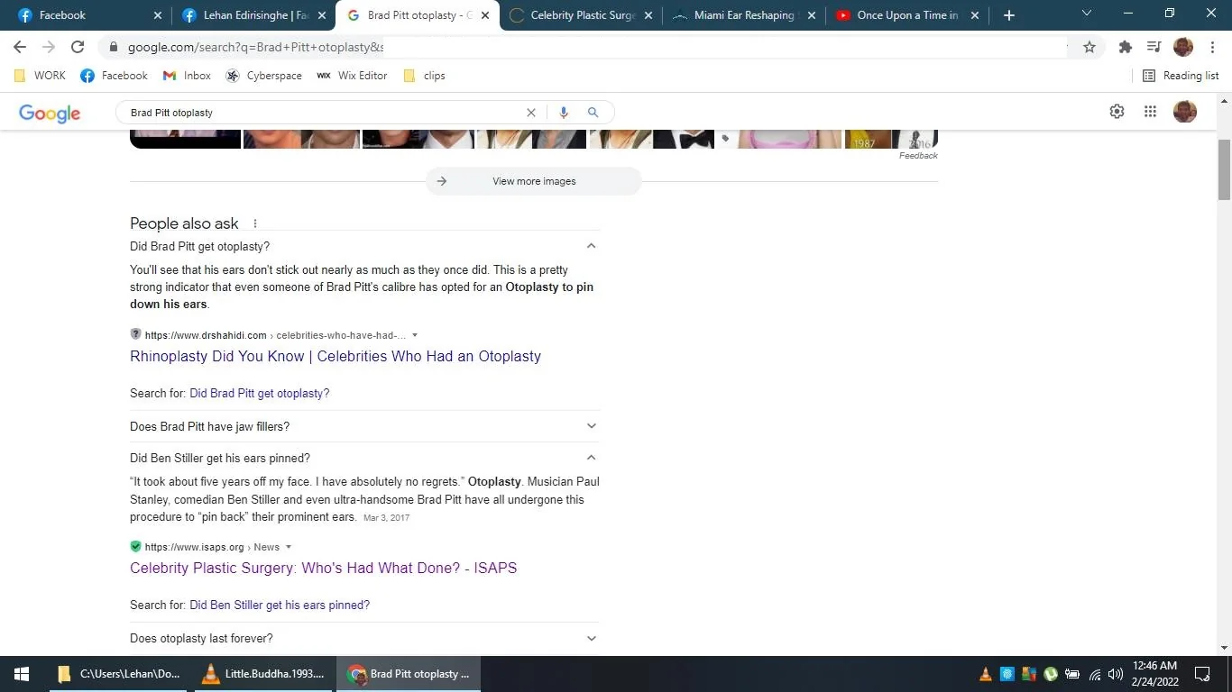The height and width of the screenshot is (692, 1232).
Task: Click the View more images button
Action: pyautogui.click(x=534, y=181)
